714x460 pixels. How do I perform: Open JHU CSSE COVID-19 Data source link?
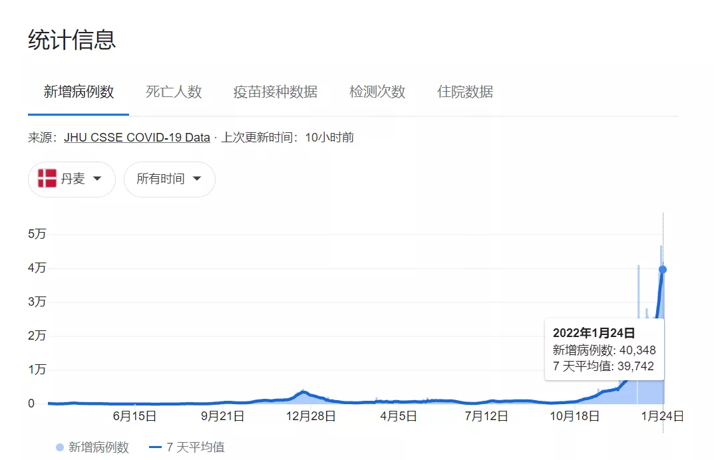click(x=136, y=138)
